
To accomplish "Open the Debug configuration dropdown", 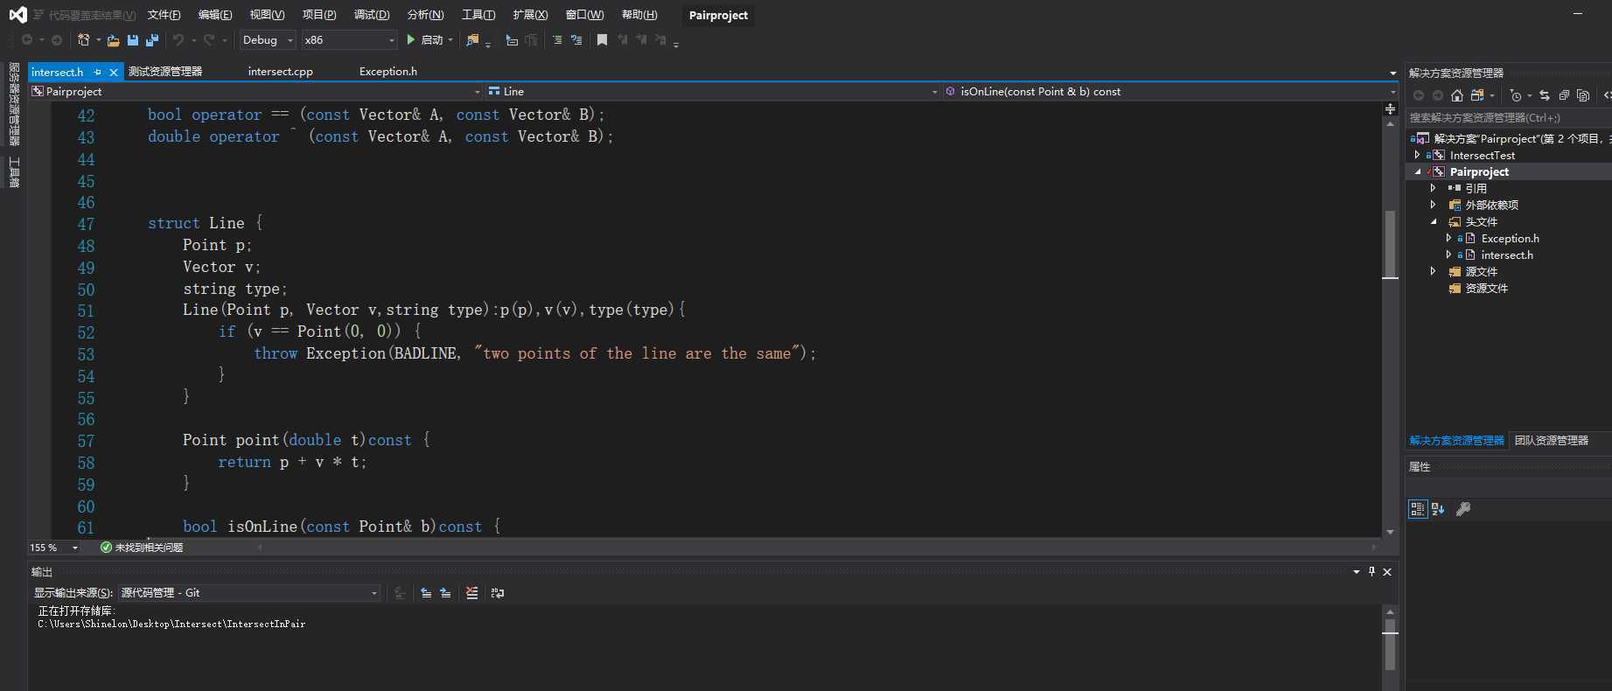I will [269, 40].
